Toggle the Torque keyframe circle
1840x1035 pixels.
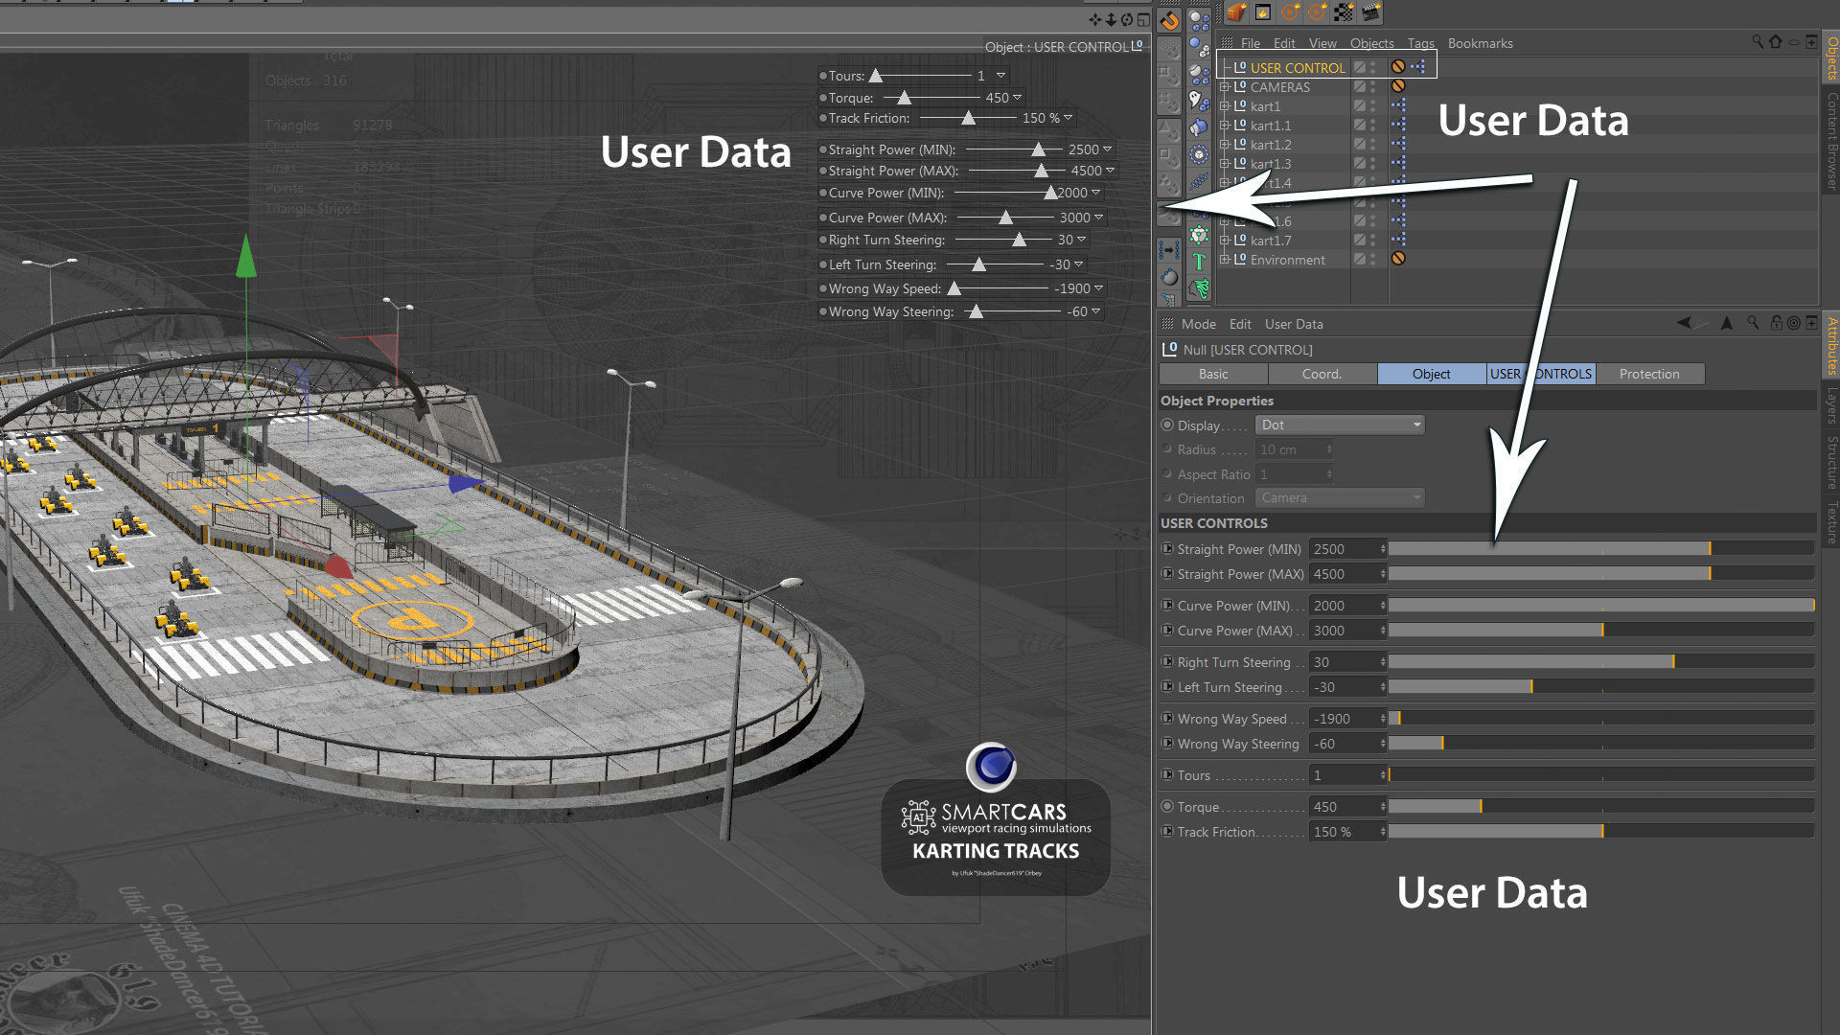(1166, 806)
